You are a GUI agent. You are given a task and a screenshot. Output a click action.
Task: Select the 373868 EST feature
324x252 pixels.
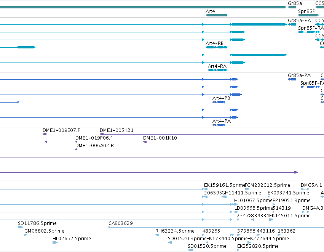238,235
